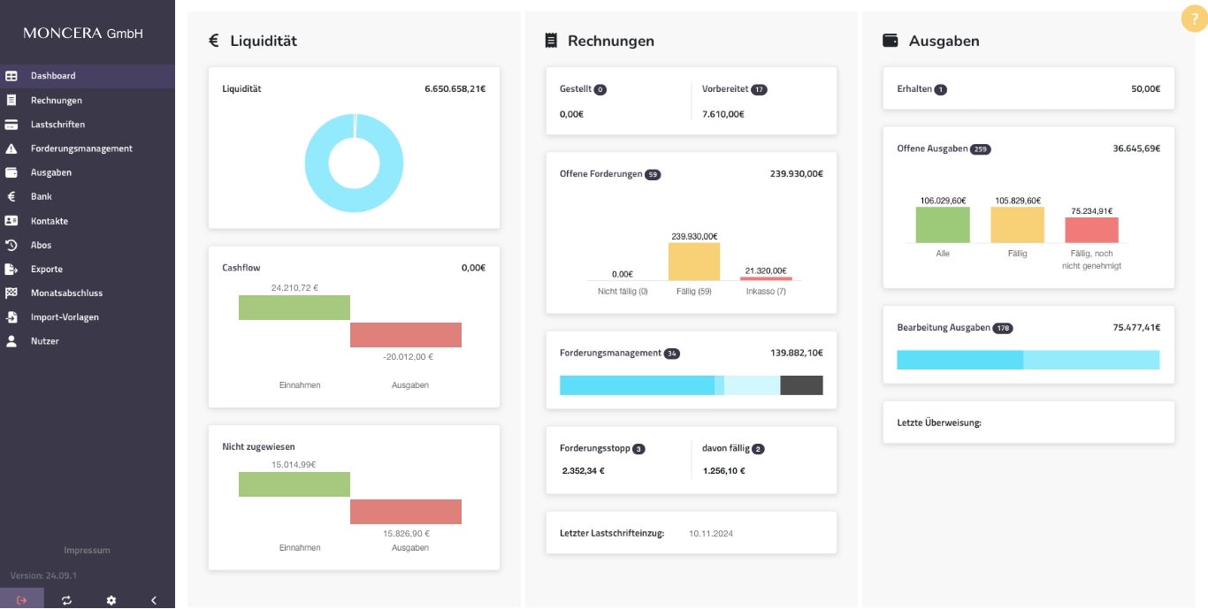Image resolution: width=1208 pixels, height=609 pixels.
Task: Click the yellow Fällig (59) bar
Action: click(694, 262)
